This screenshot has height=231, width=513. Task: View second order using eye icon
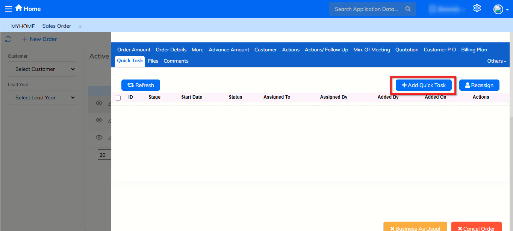point(99,120)
